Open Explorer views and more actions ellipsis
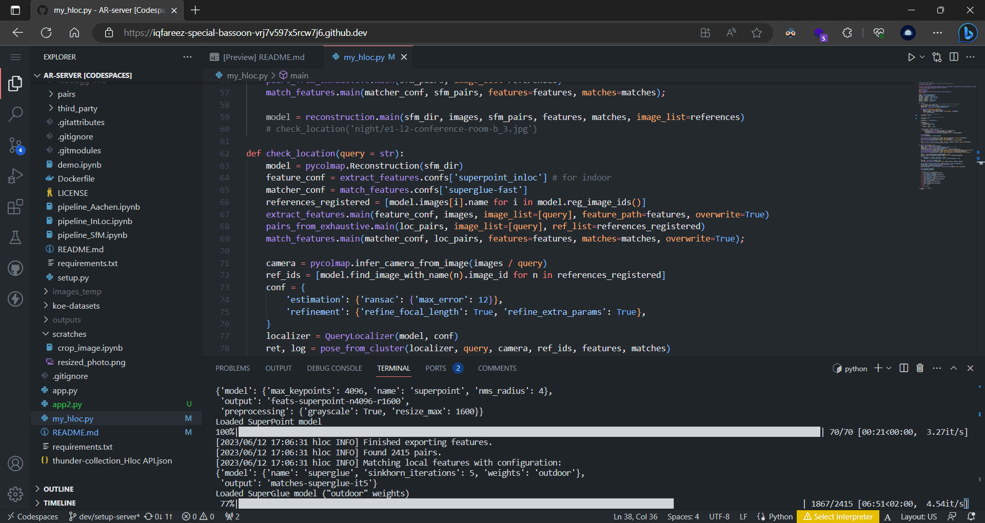The height and width of the screenshot is (523, 985). click(187, 57)
